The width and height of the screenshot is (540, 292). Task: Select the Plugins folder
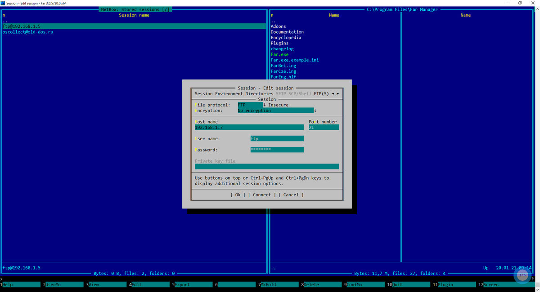click(280, 43)
